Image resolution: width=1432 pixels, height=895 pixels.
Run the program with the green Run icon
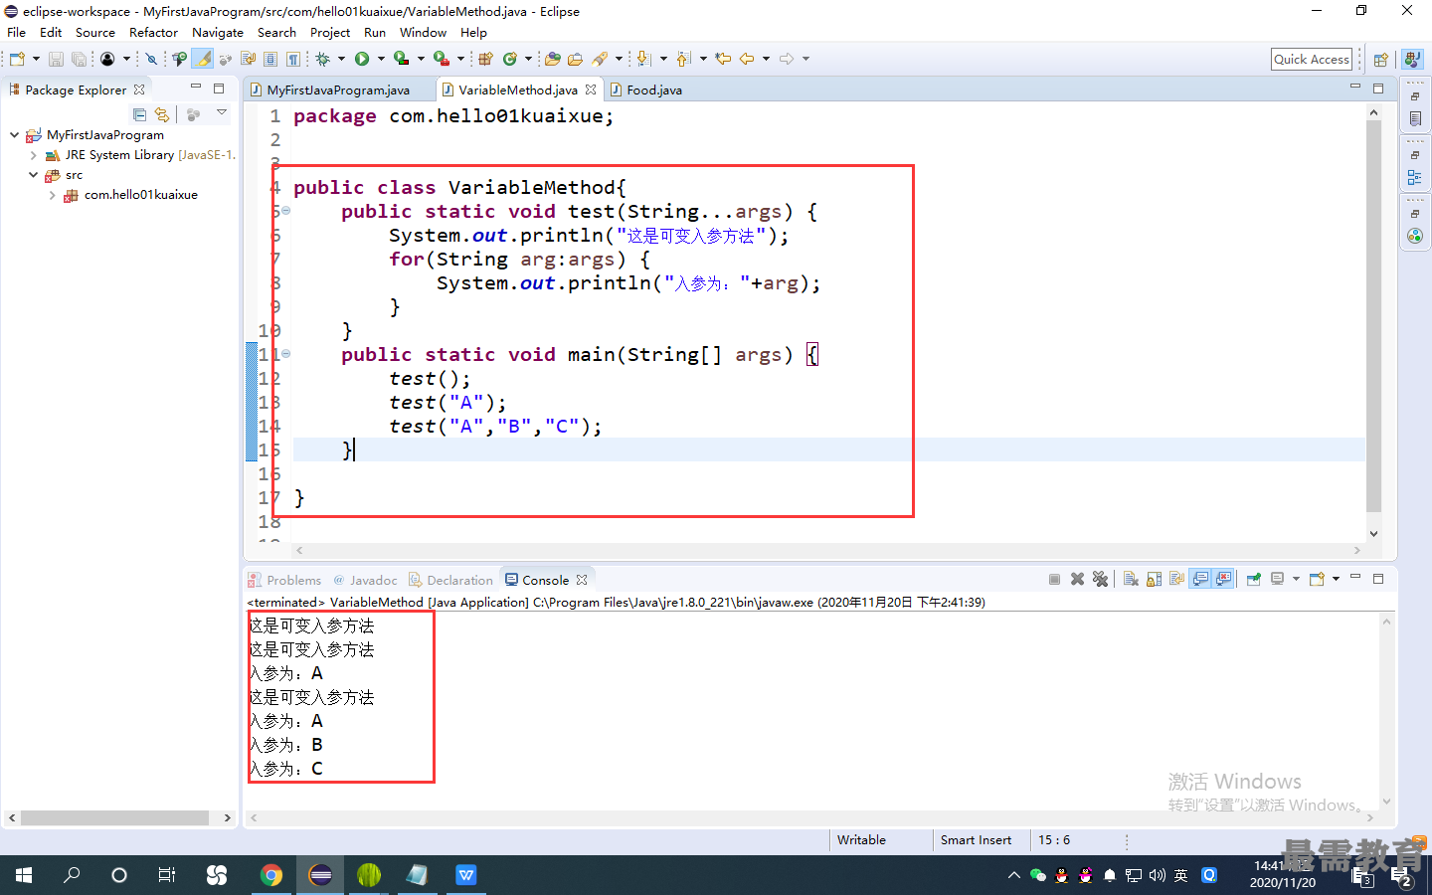[x=362, y=59]
